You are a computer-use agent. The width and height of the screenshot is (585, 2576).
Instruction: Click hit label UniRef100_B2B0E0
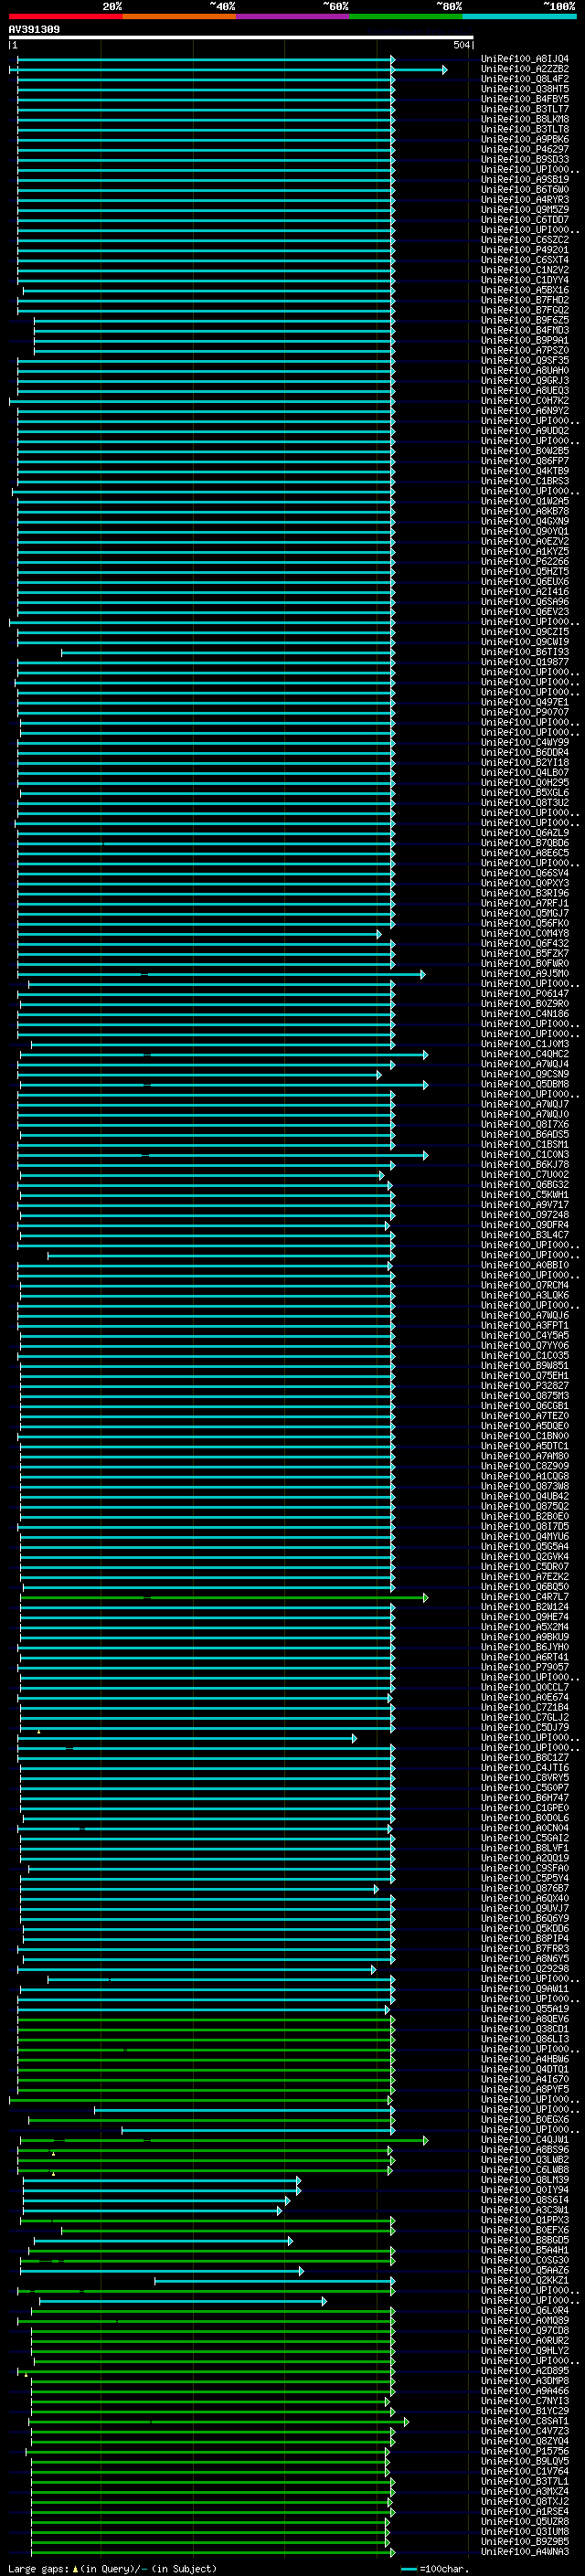coord(525,1516)
